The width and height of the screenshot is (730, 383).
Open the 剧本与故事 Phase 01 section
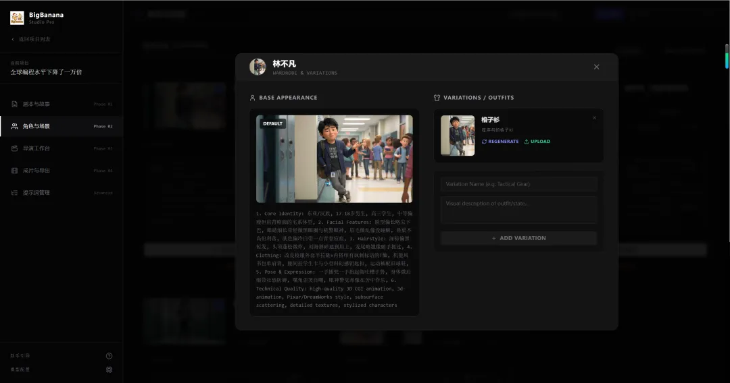pos(62,104)
